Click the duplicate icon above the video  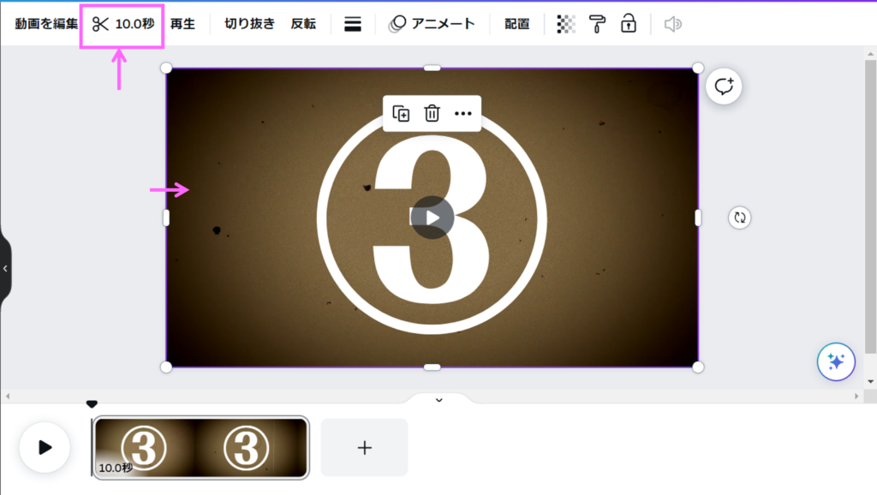401,114
